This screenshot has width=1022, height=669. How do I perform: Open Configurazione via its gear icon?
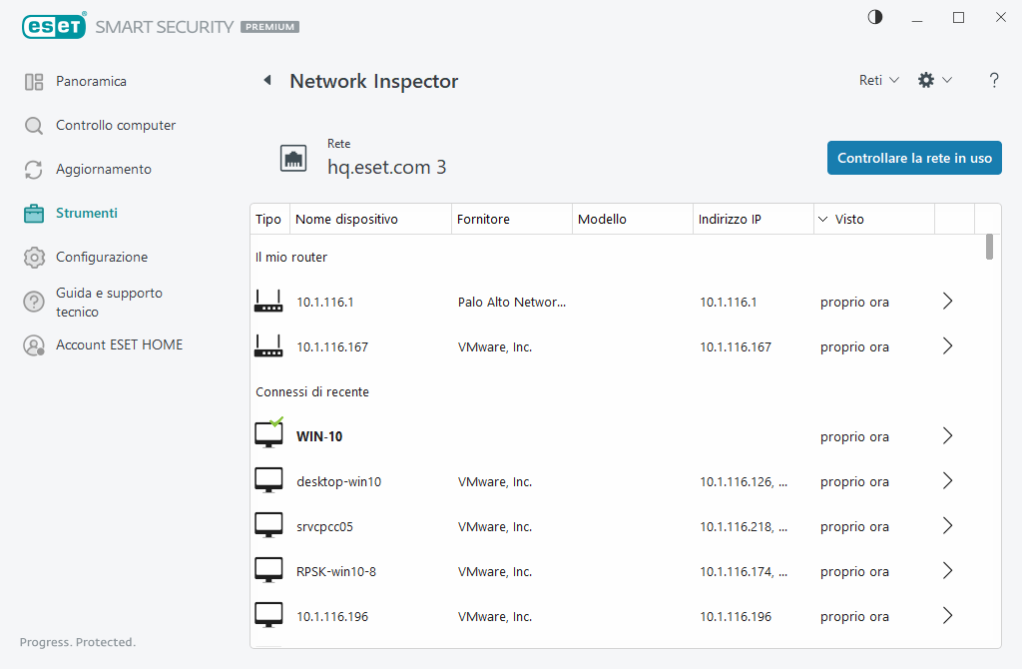tap(34, 257)
